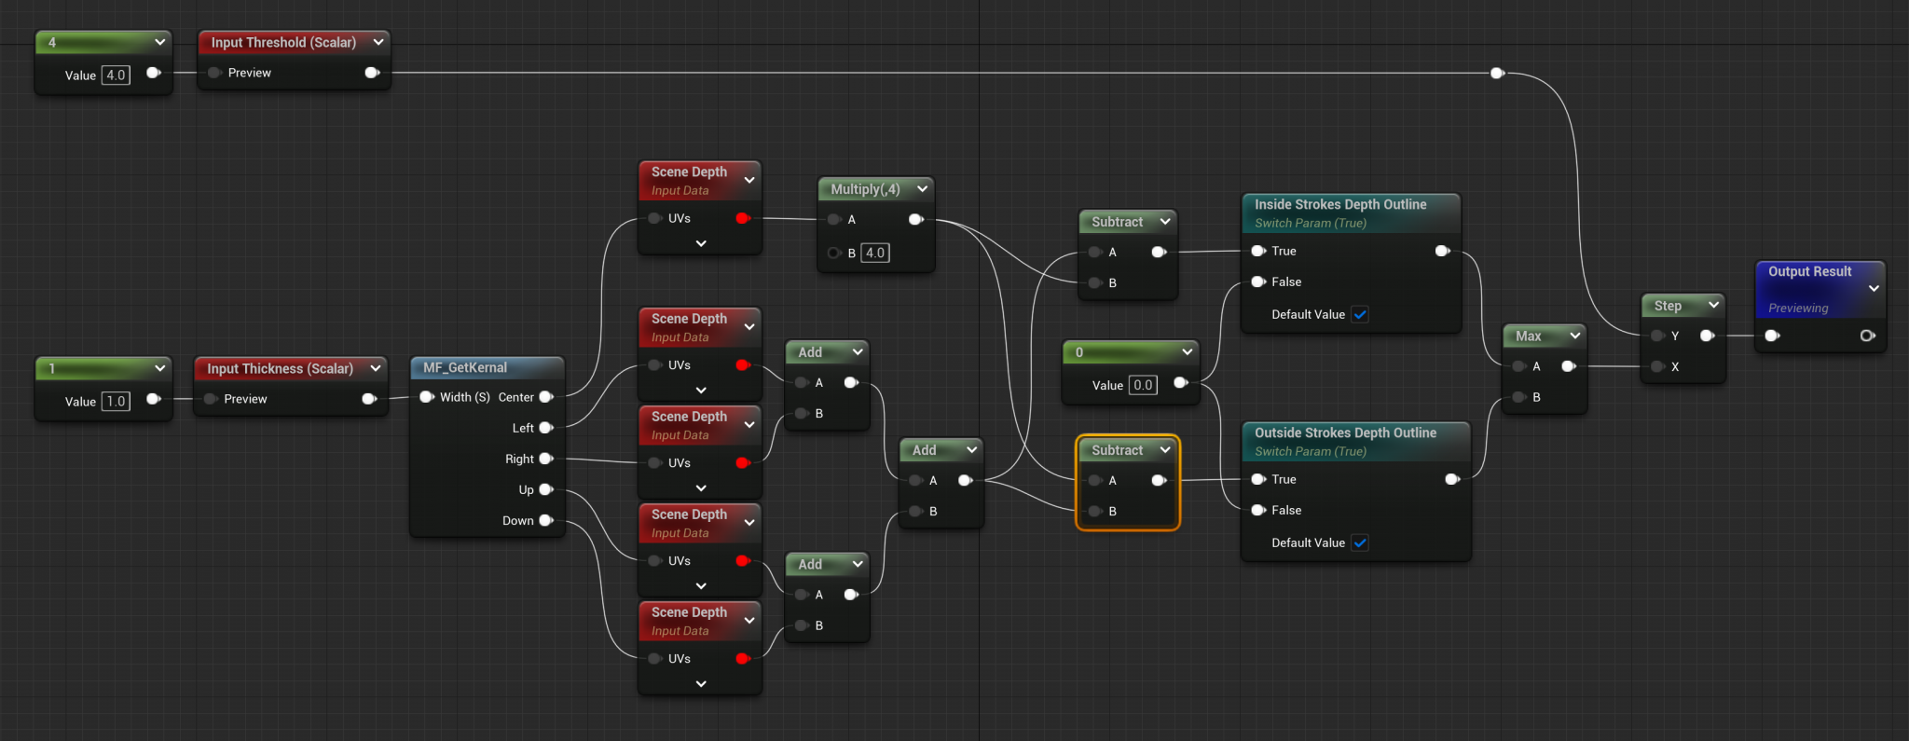Select the A input pin on Max node
The image size is (1909, 741).
(1519, 366)
